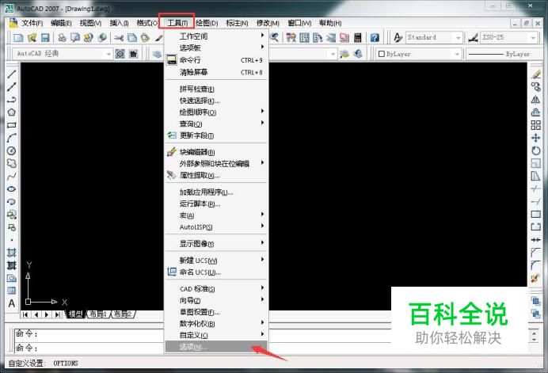Screen dimensions: 548x373
Task: Expand the 新建 UCS(W) submenu
Action: click(x=215, y=260)
